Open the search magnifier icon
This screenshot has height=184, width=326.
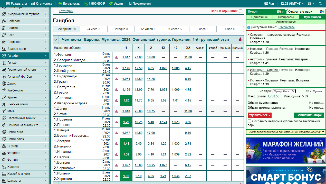coord(320,4)
